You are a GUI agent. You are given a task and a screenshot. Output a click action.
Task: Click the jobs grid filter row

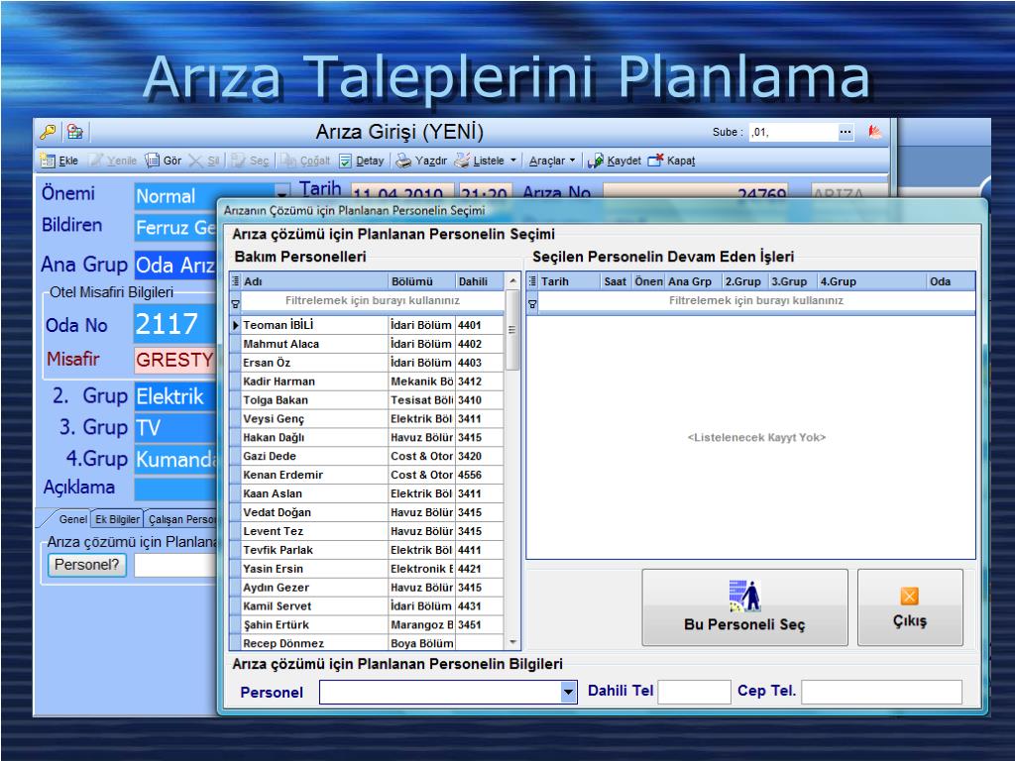click(x=755, y=301)
